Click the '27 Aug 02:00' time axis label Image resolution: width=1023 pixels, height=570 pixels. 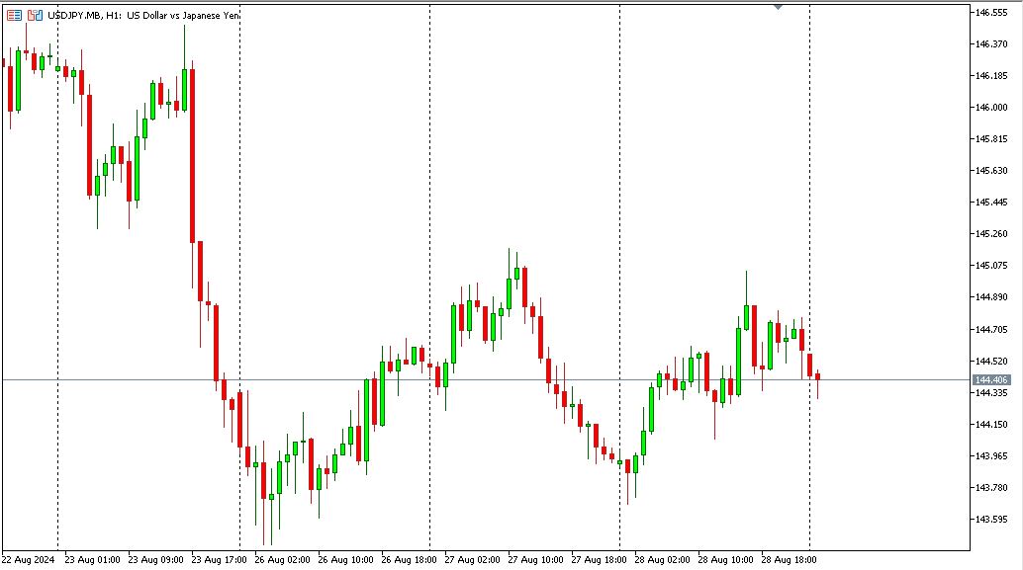pyautogui.click(x=472, y=559)
